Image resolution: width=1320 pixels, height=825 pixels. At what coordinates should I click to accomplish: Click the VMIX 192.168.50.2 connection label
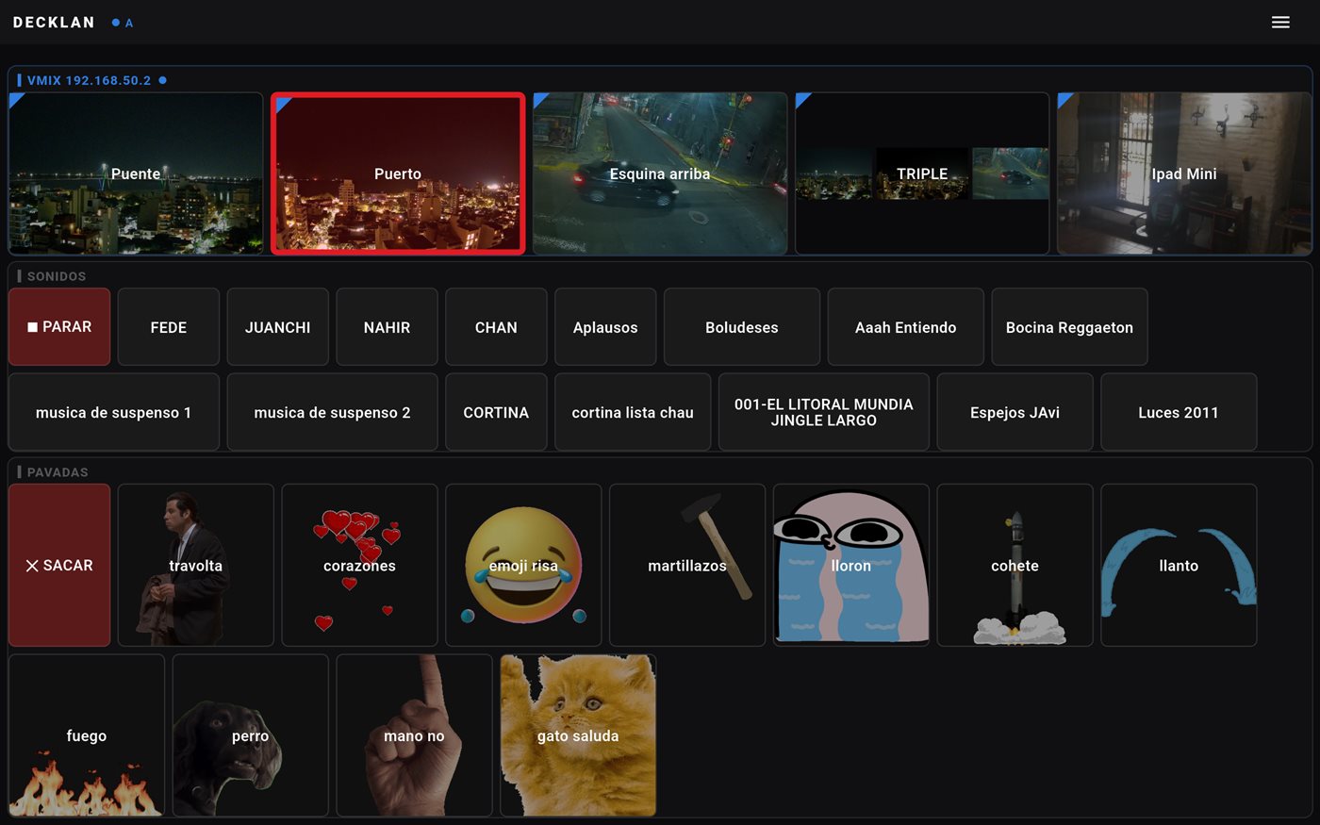89,80
